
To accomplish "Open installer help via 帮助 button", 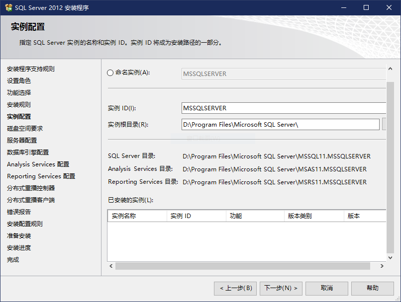I will pos(372,288).
